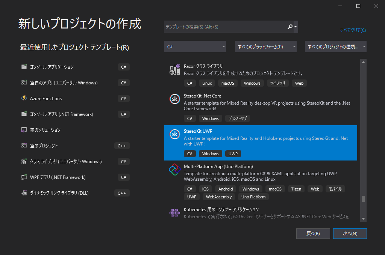
Task: Open the C# language filter dropdown
Action: pos(195,46)
